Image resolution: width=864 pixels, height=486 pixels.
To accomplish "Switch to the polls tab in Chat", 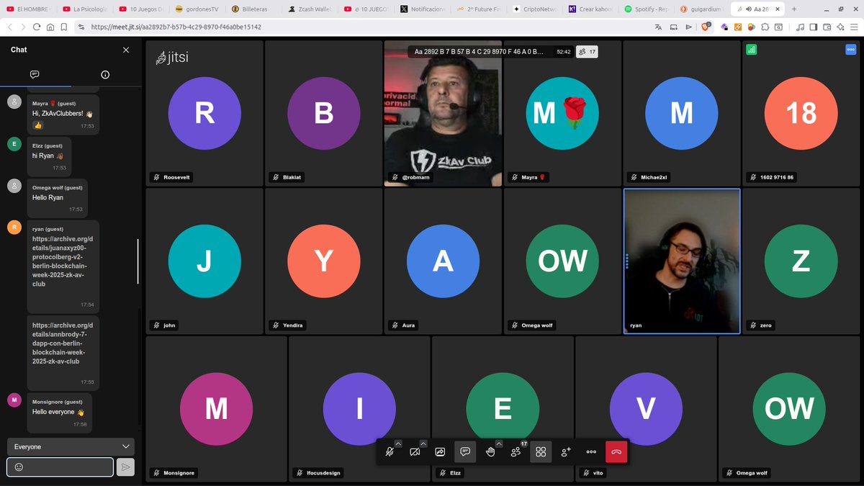I will 105,74.
